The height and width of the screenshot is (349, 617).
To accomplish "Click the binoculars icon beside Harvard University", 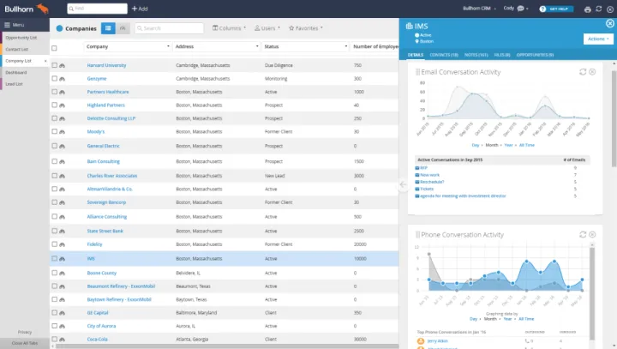I will pos(62,65).
